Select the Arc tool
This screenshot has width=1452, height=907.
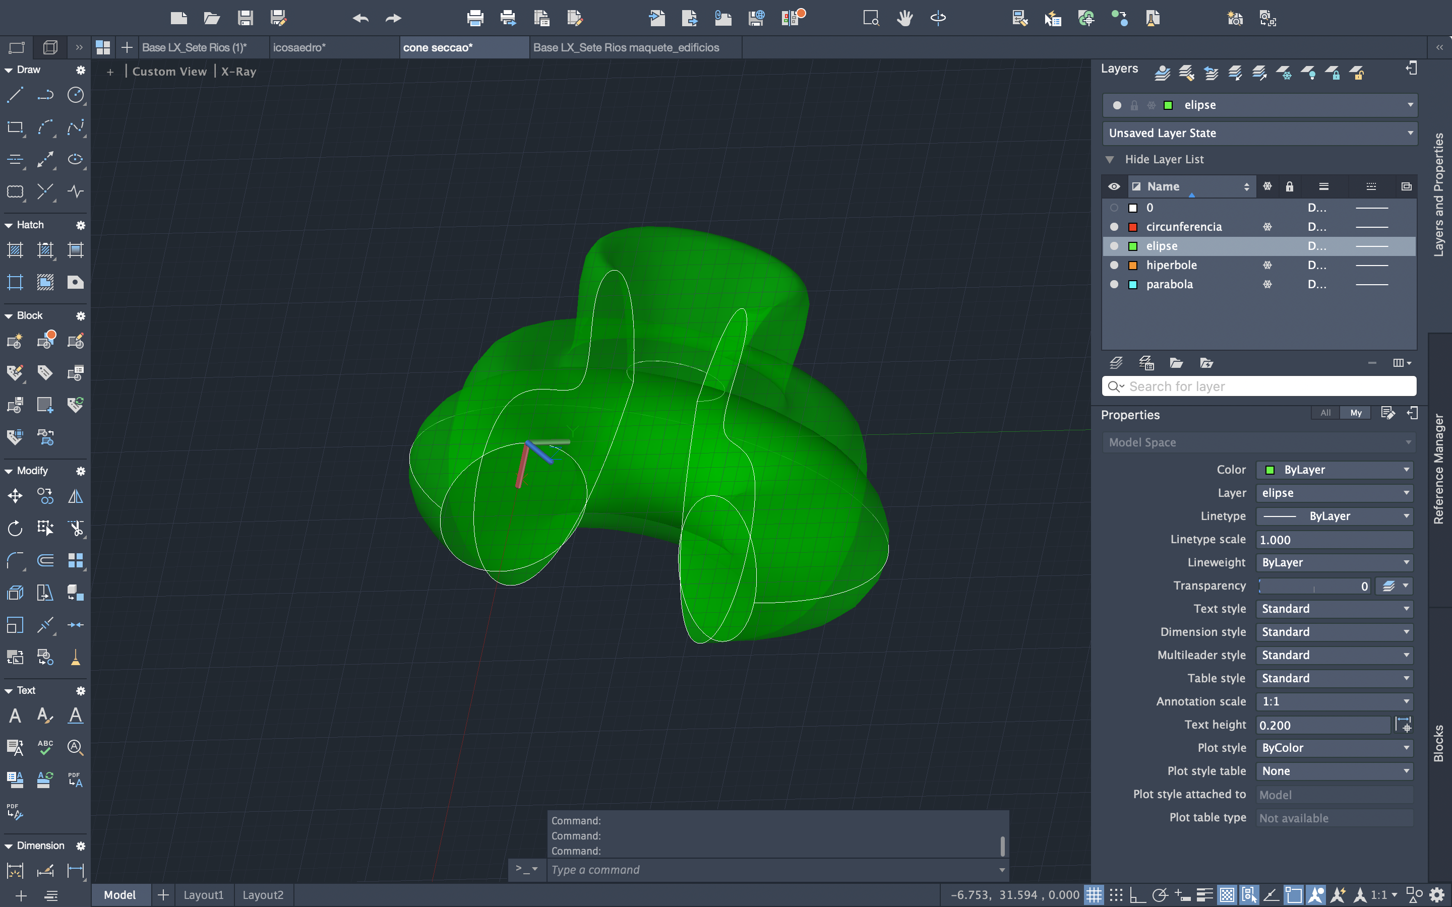[x=45, y=127]
